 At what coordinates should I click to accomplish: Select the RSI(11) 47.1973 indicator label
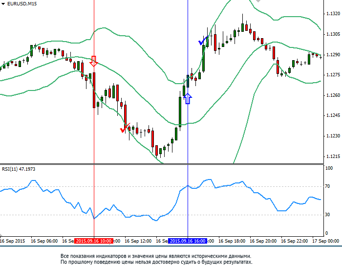pos(19,169)
